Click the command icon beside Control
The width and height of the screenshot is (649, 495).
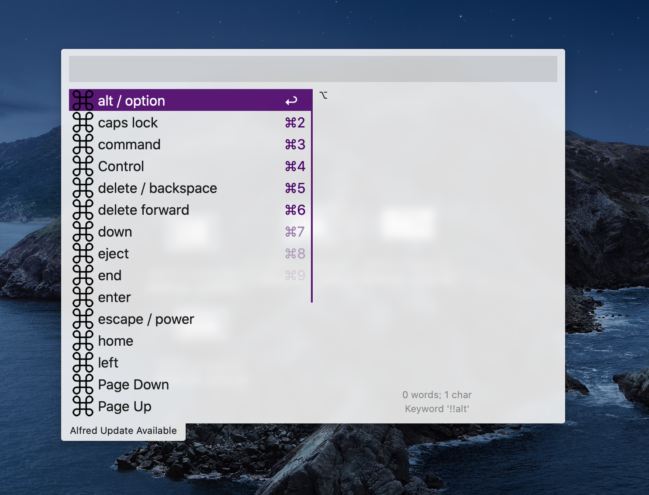pyautogui.click(x=83, y=166)
